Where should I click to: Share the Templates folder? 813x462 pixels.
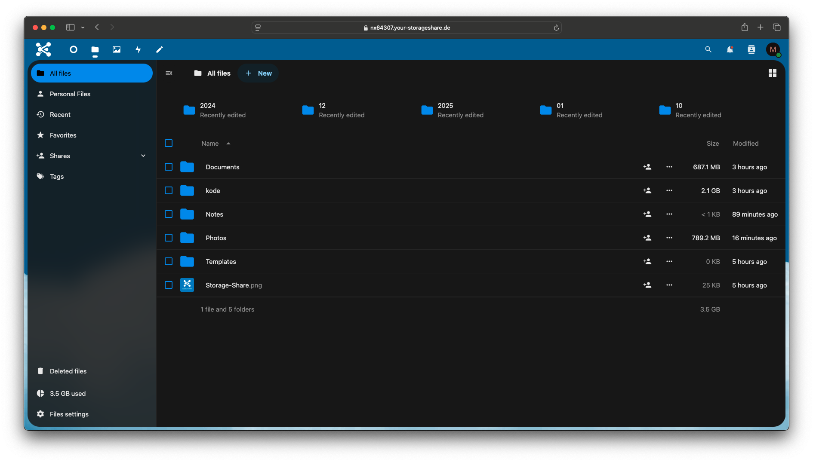click(647, 261)
